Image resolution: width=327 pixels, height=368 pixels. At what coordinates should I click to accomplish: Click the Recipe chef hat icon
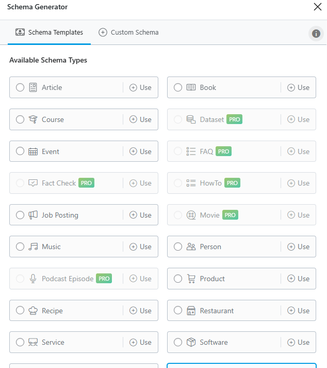[x=33, y=311]
